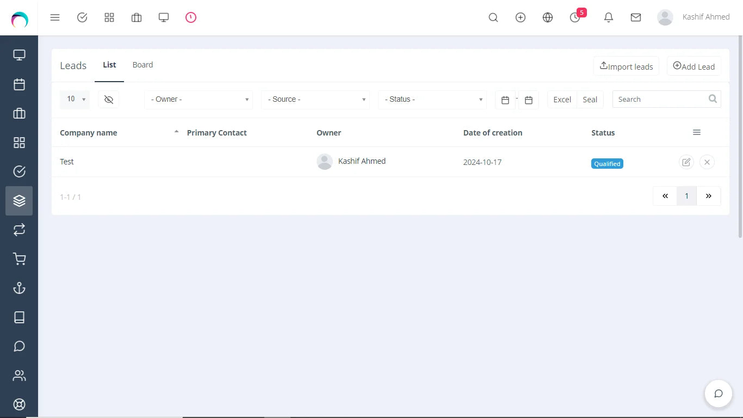Click the pink clock timer icon
The image size is (743, 418).
tap(191, 17)
